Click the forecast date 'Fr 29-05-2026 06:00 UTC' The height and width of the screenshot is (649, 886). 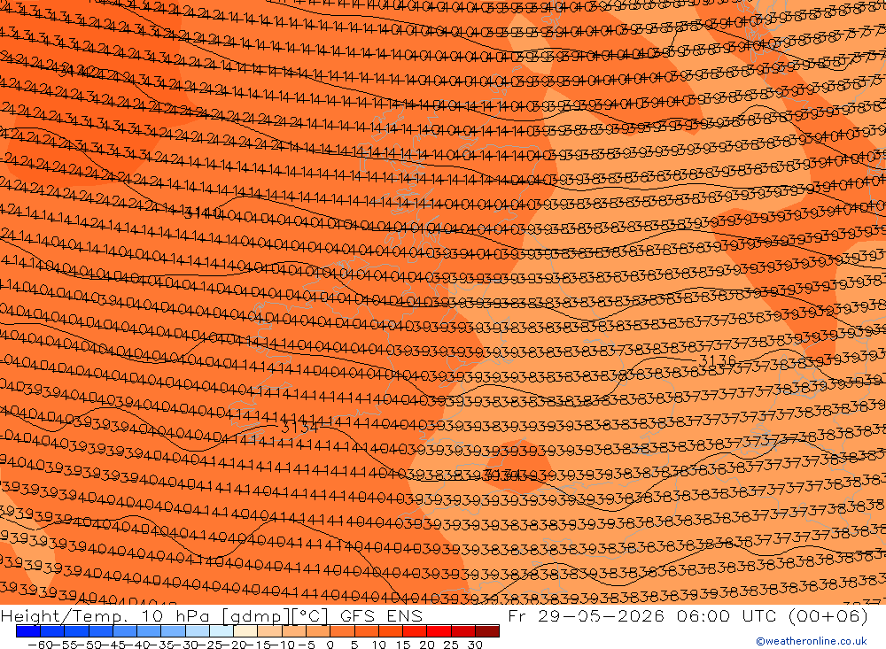(643, 615)
